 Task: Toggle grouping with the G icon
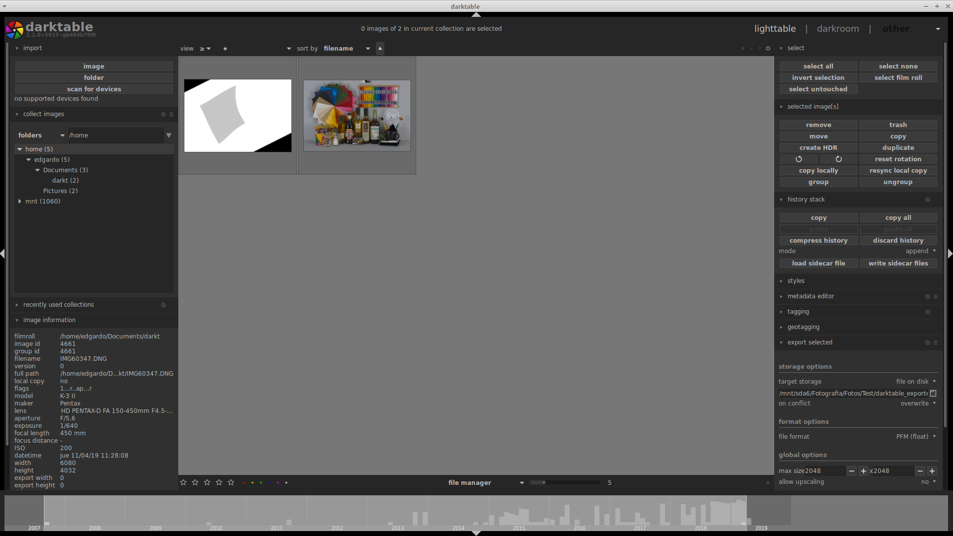(743, 49)
